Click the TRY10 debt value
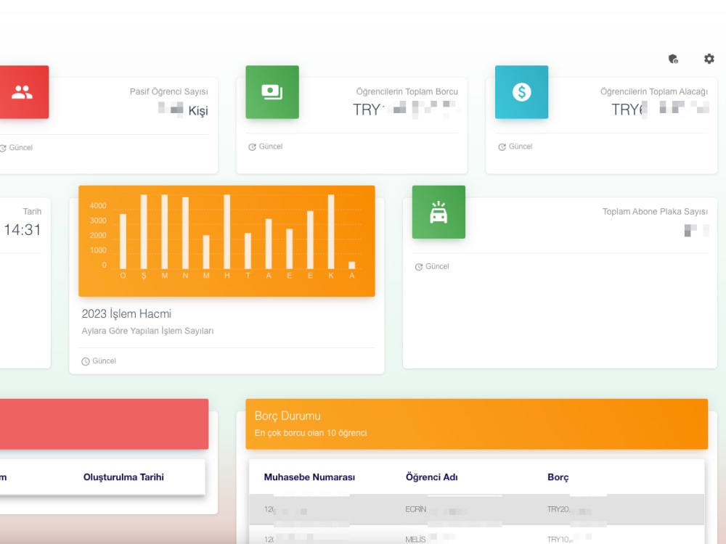 (x=558, y=540)
